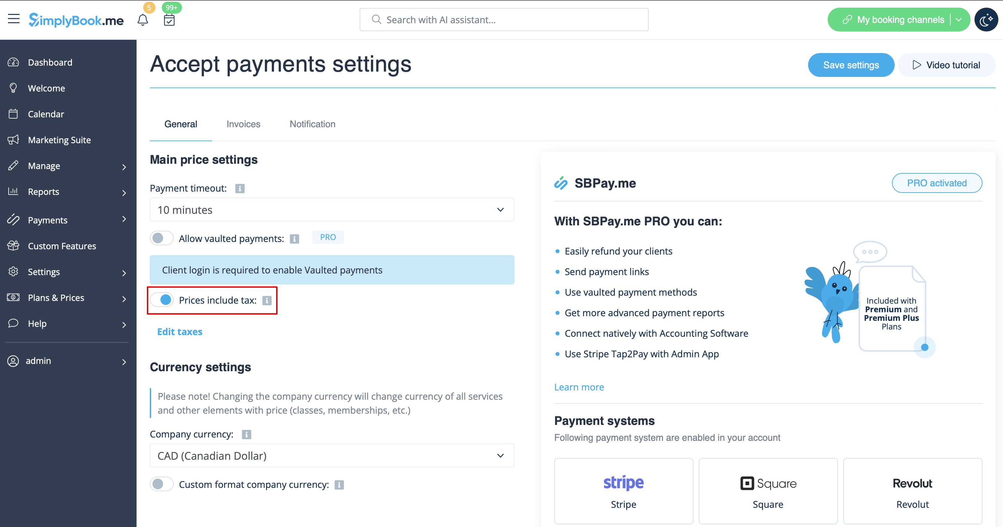1003x527 pixels.
Task: Click the AI assistant search field
Action: (x=504, y=20)
